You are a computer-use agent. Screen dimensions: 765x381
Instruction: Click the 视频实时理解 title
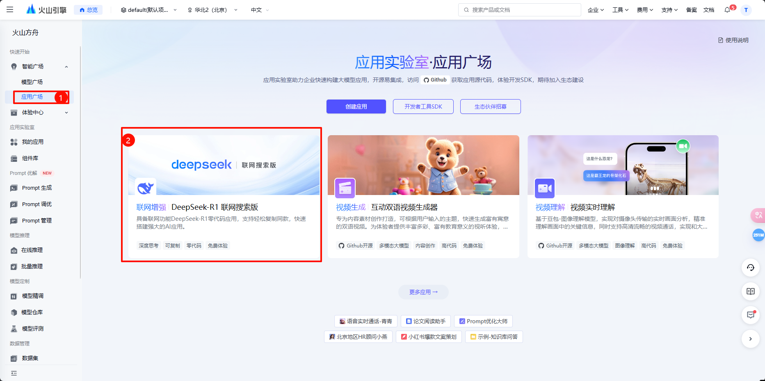pyautogui.click(x=593, y=207)
